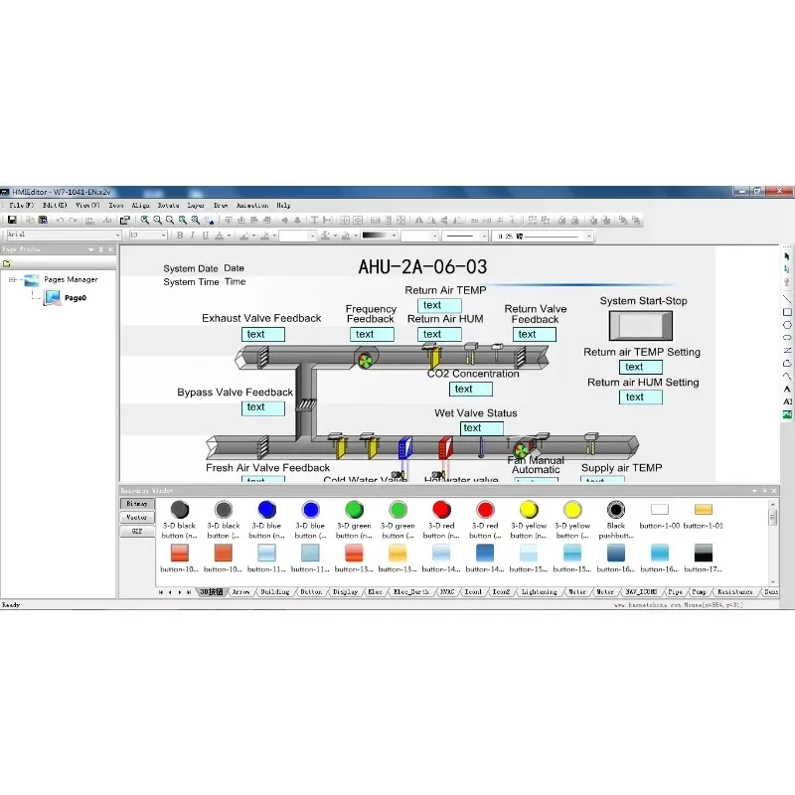Click the zoom-out magnifier icon
Screen dimensions: 795x795
(x=170, y=220)
